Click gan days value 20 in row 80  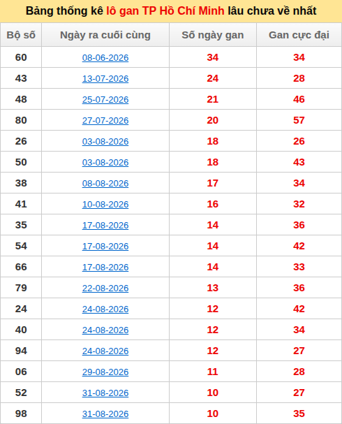tap(213, 120)
